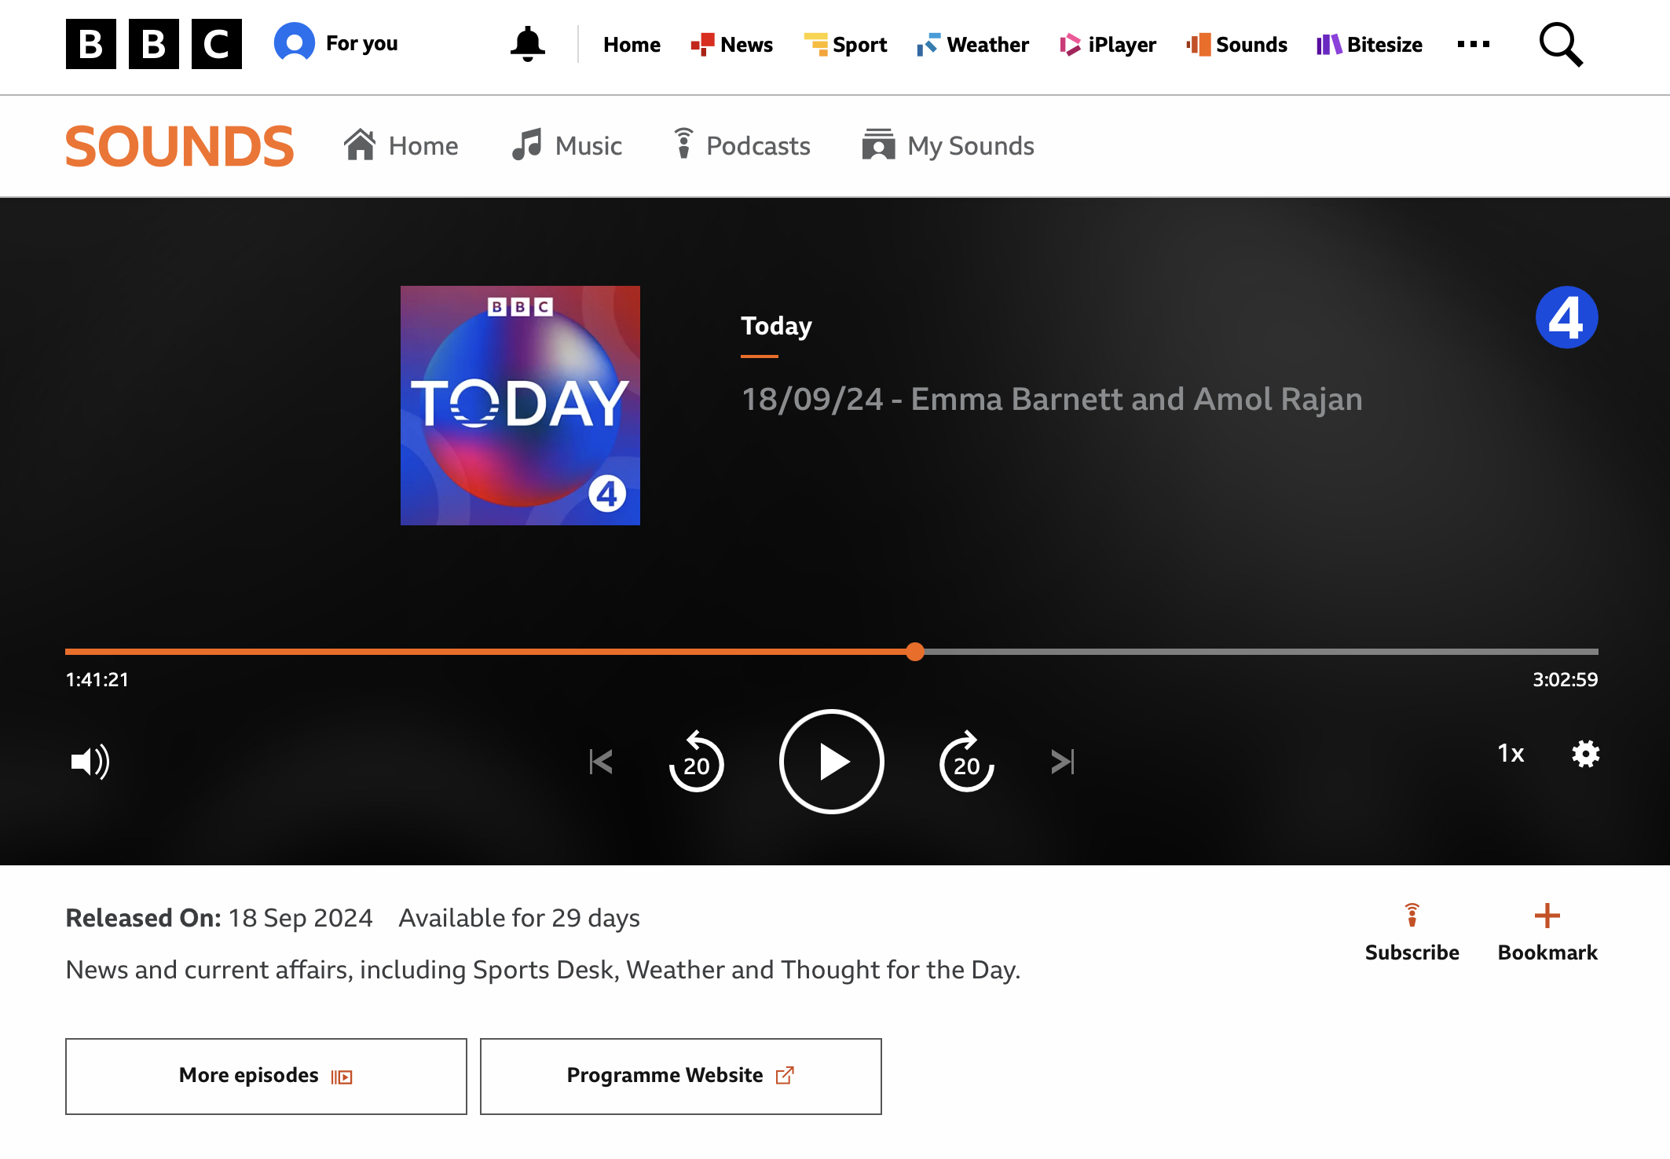The height and width of the screenshot is (1159, 1670).
Task: Mute the volume speaker icon
Action: pyautogui.click(x=90, y=761)
